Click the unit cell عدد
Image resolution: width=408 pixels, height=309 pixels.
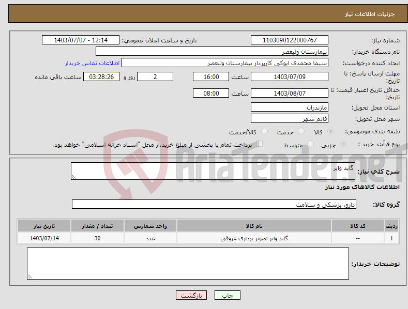pyautogui.click(x=150, y=238)
